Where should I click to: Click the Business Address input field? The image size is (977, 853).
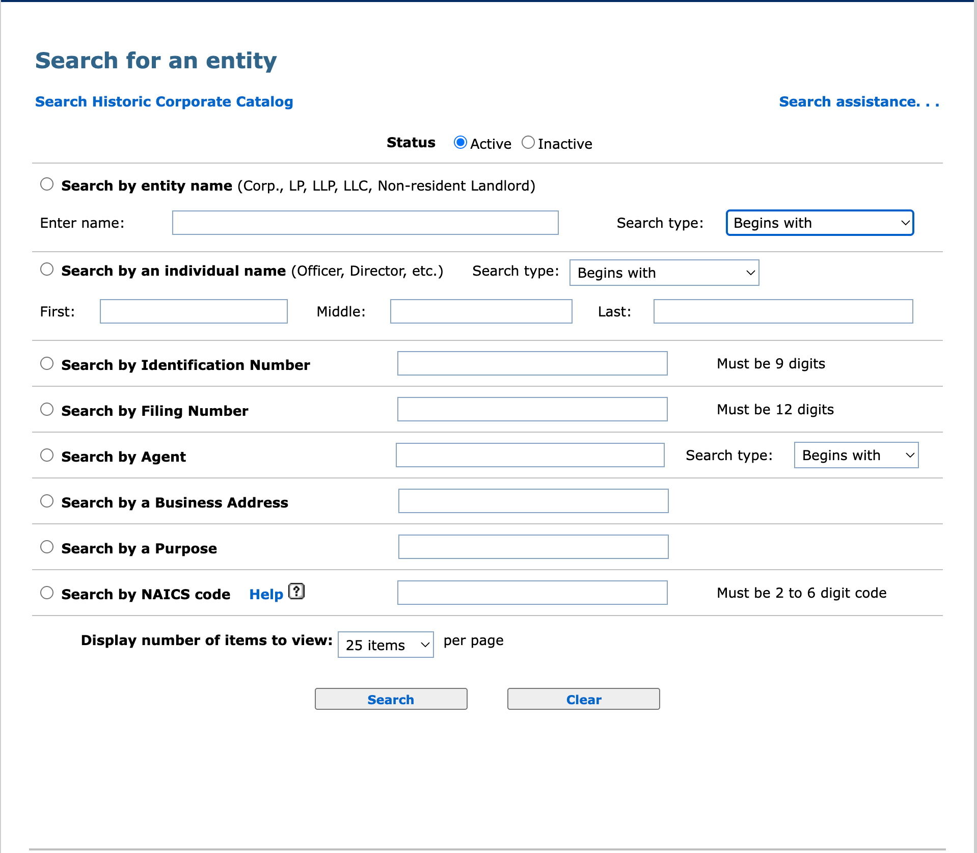tap(533, 501)
